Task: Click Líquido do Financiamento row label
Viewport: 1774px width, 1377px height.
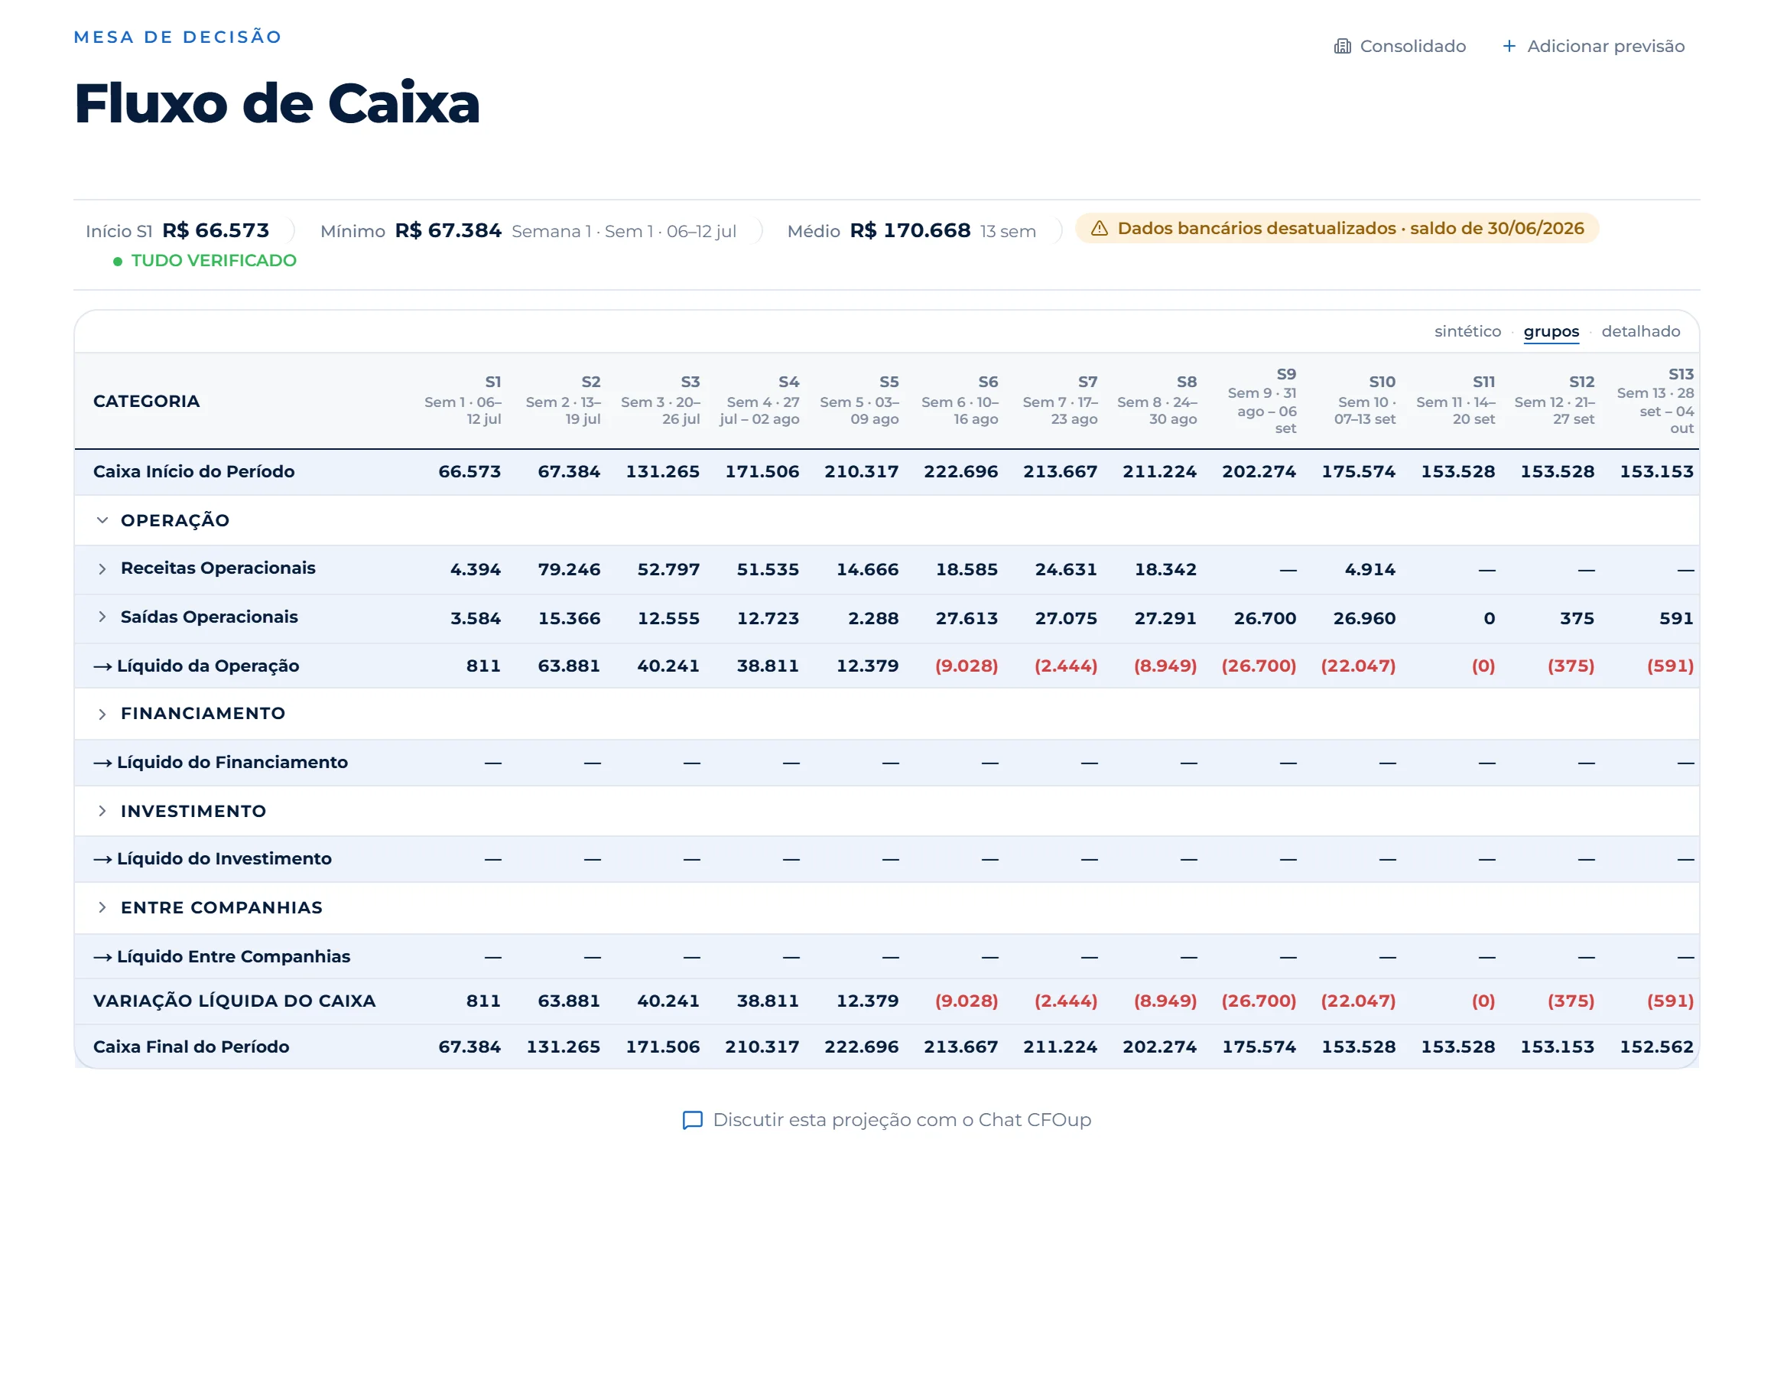Action: (x=221, y=763)
